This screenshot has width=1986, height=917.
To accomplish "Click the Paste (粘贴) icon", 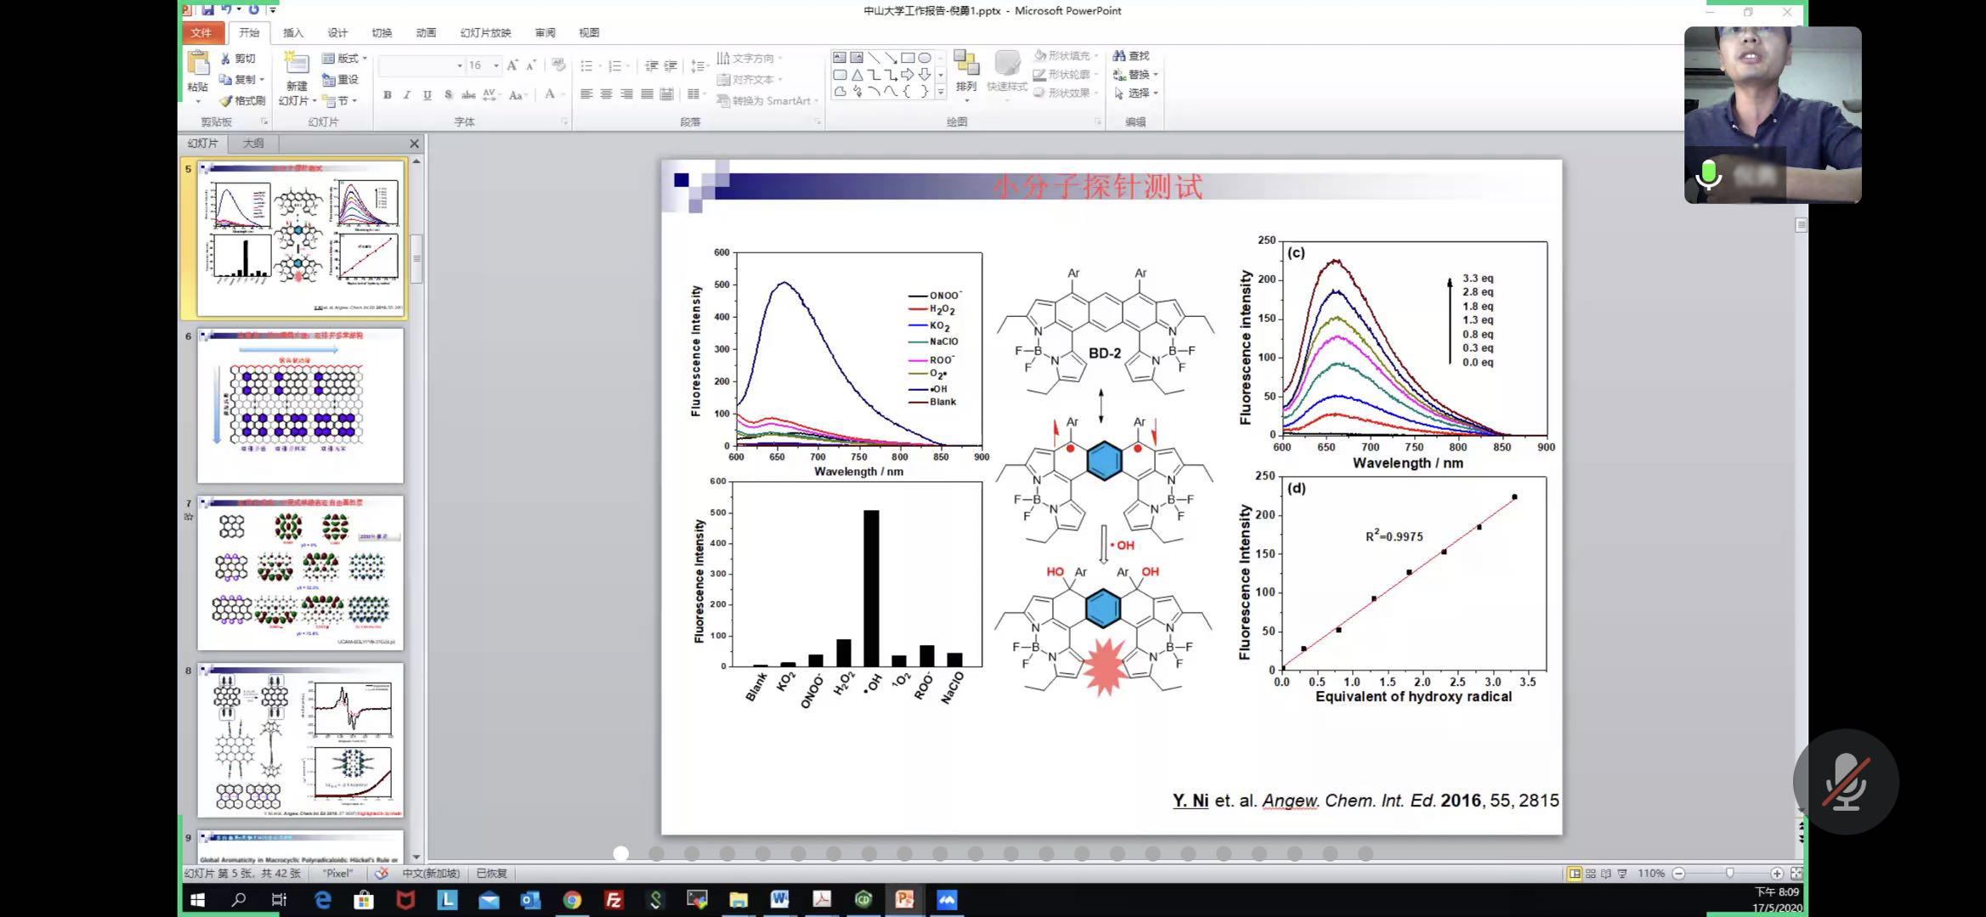I will (x=198, y=65).
